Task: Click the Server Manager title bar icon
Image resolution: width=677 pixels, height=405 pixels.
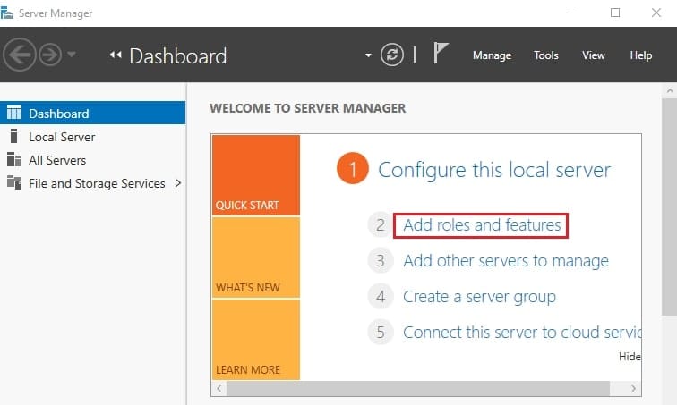Action: click(x=6, y=13)
